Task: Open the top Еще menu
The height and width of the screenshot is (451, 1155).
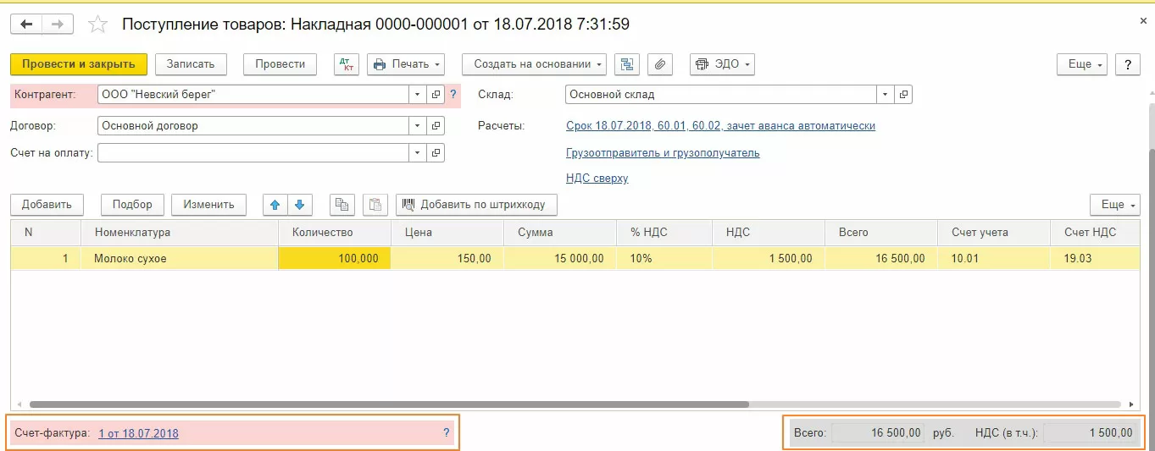Action: [1083, 64]
